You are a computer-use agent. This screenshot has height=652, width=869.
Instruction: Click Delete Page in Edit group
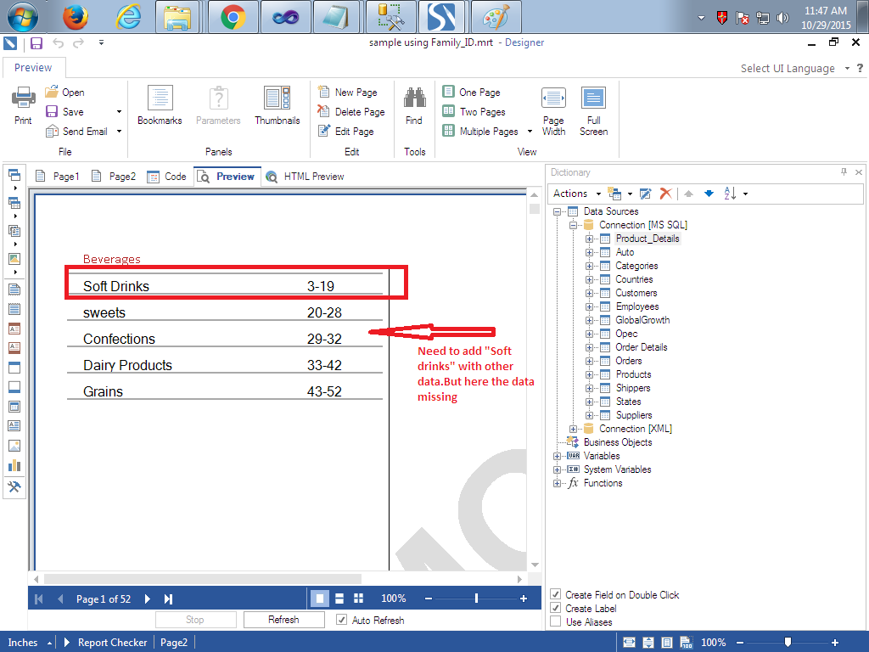click(x=351, y=112)
